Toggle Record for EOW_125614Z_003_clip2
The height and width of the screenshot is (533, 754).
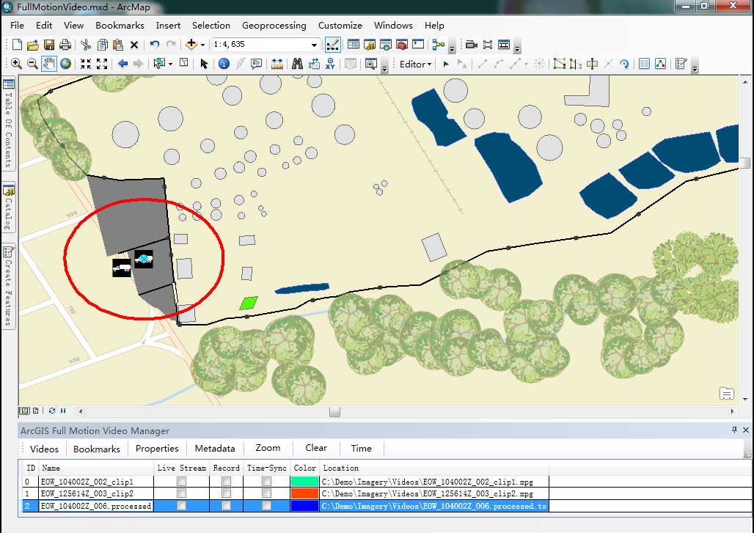point(226,493)
